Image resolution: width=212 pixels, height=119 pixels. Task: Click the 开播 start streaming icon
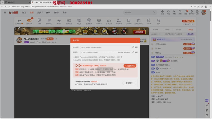(180, 12)
